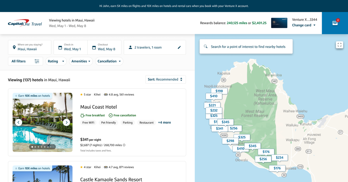Viewport: 348px width, 182px height.
Task: Click the Capital One Travel logo
Action: (25, 23)
